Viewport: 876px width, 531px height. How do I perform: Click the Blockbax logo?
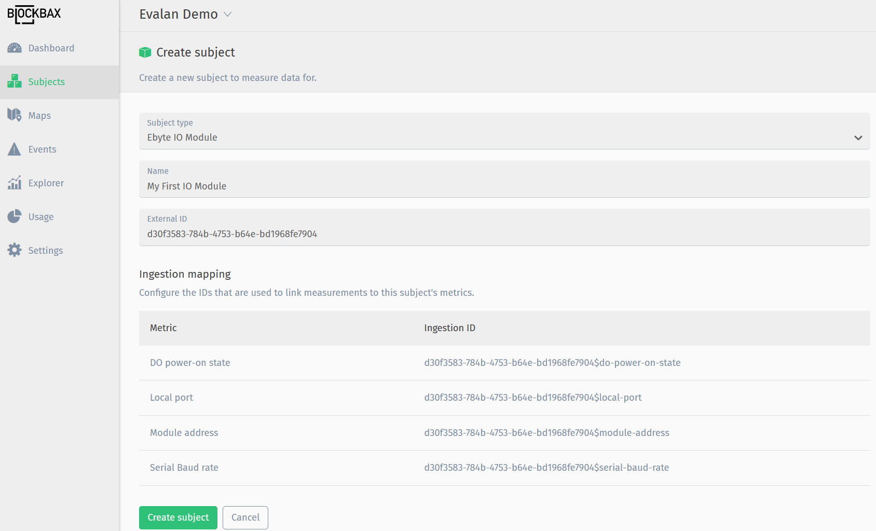coord(34,14)
